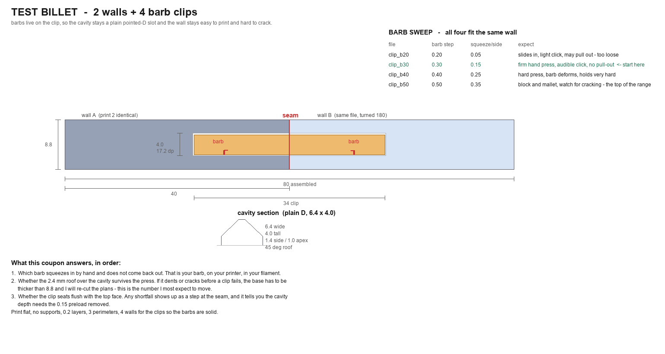Image resolution: width=665 pixels, height=354 pixels.
Task: Click the "17.2 dp" depth label
Action: (x=165, y=151)
